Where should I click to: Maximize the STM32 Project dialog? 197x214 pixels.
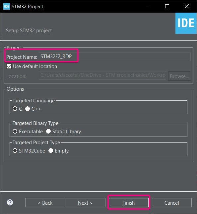point(167,6)
